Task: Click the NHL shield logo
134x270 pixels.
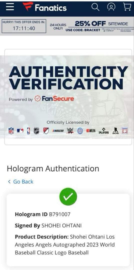Action: [36, 131]
